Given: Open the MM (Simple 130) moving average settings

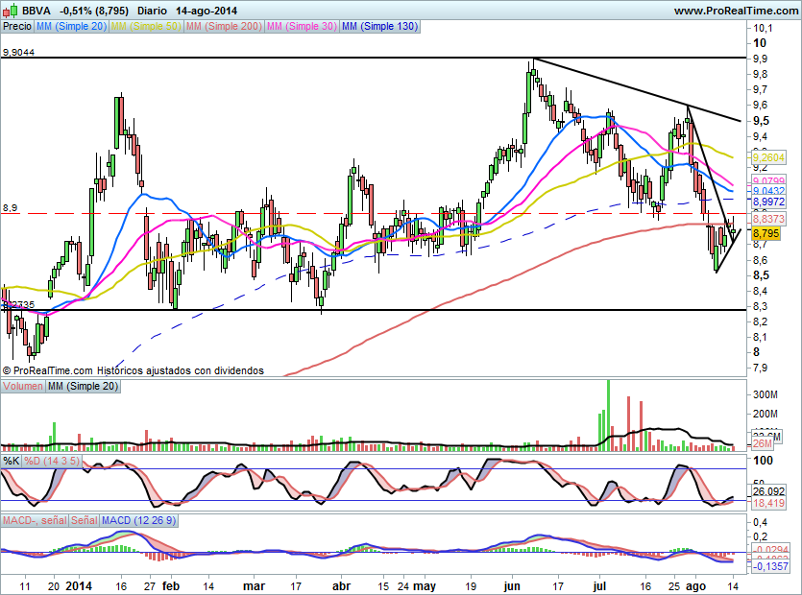Looking at the screenshot, I should point(378,27).
